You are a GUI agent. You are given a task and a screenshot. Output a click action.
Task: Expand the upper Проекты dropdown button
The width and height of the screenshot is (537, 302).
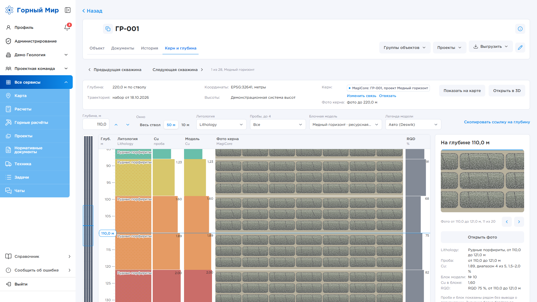point(449,48)
